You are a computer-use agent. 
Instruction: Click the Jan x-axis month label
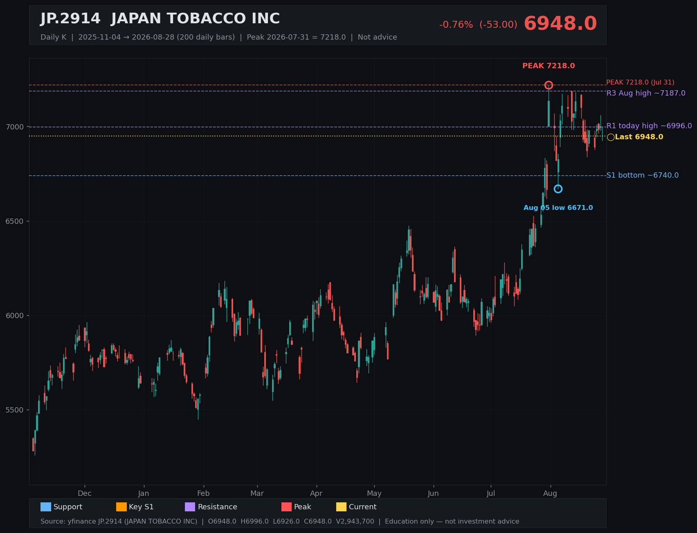(x=144, y=493)
